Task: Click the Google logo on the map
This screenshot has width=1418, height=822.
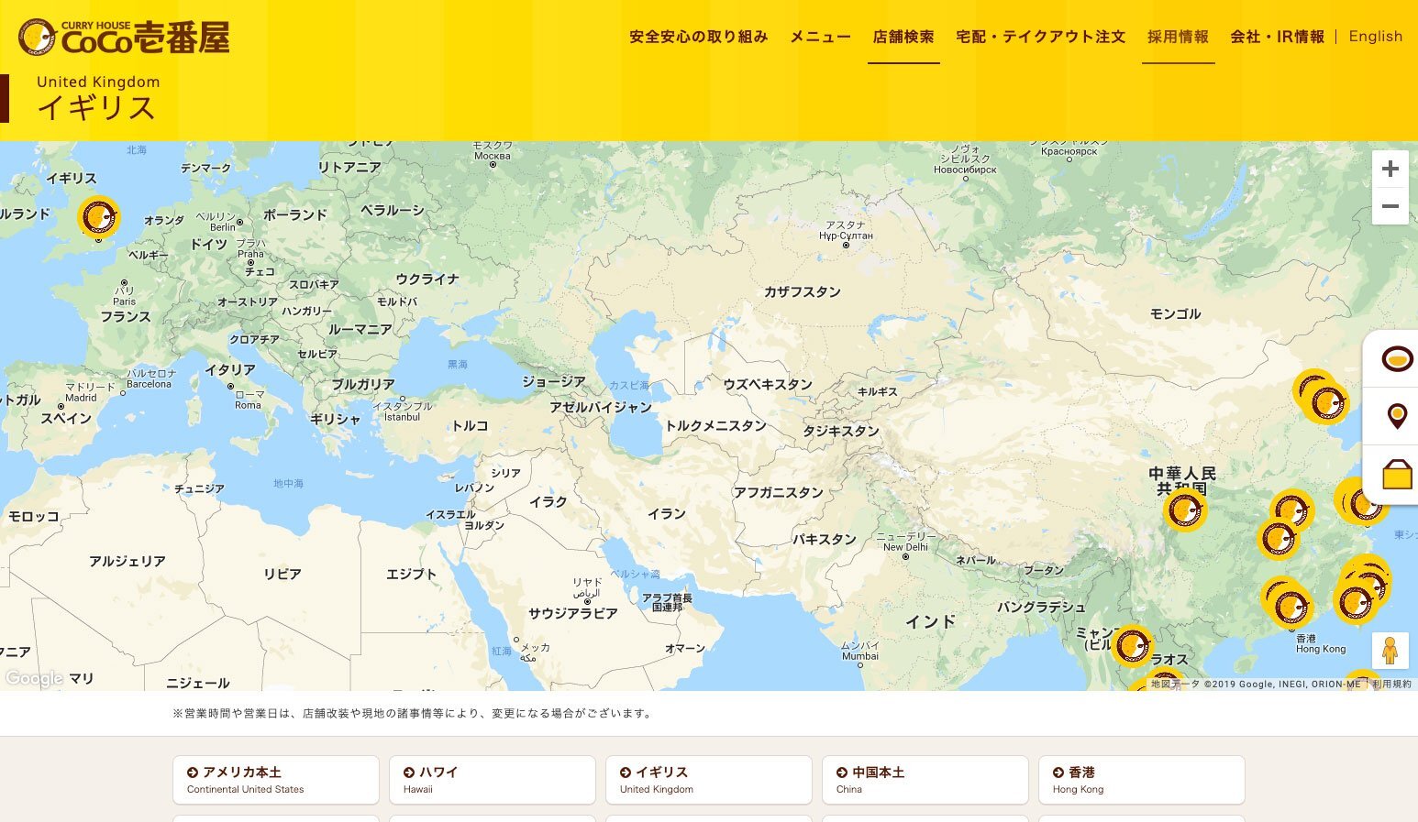Action: (34, 679)
